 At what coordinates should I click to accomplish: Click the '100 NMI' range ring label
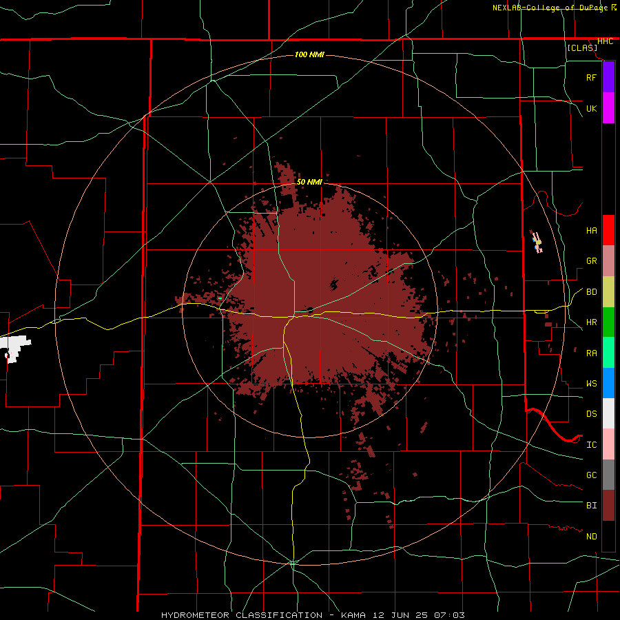(309, 54)
